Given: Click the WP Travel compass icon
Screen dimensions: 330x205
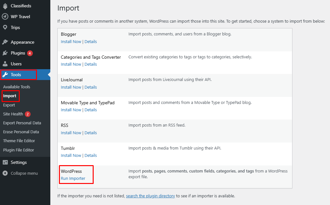Looking at the screenshot, I should point(5,17).
